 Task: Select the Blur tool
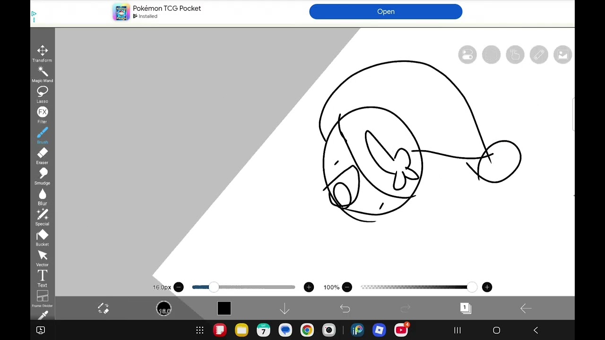42,197
